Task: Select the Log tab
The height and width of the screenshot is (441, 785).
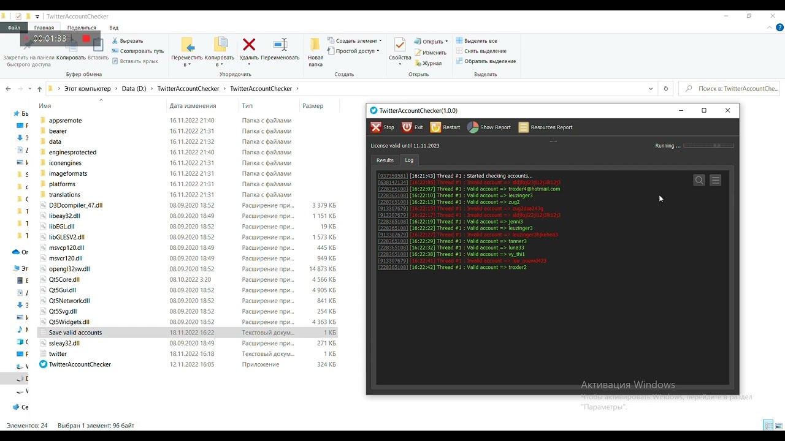Action: tap(409, 160)
